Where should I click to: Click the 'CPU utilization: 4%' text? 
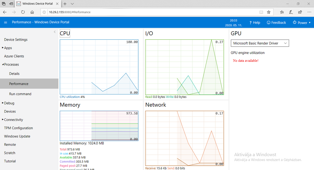click(x=72, y=97)
